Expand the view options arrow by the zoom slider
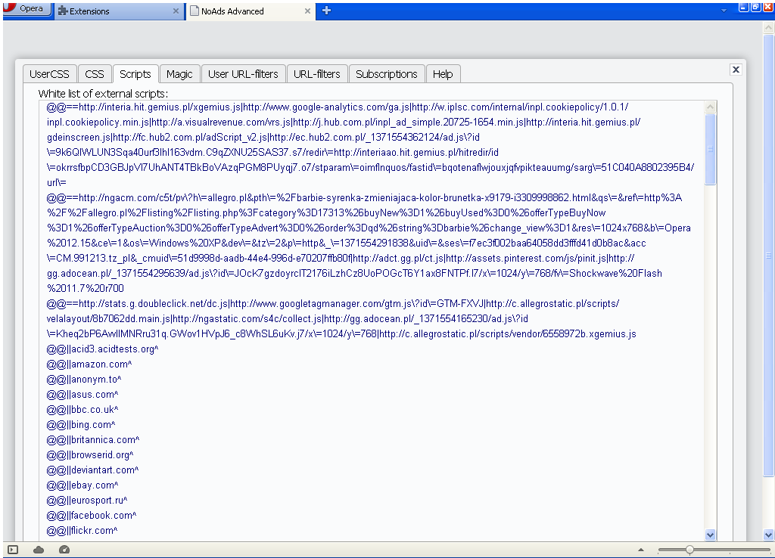 click(641, 550)
